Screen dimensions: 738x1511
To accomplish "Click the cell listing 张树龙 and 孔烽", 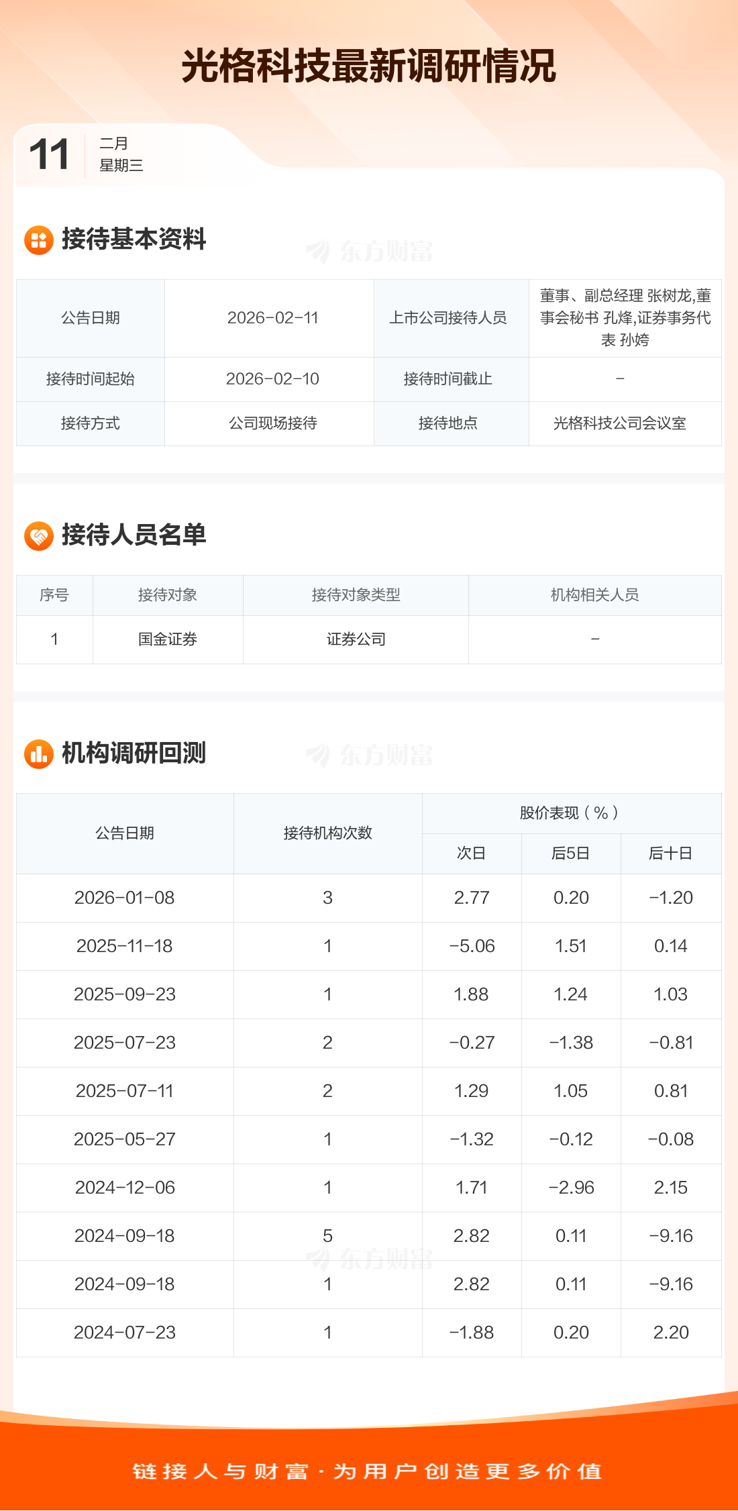I will pos(625,318).
